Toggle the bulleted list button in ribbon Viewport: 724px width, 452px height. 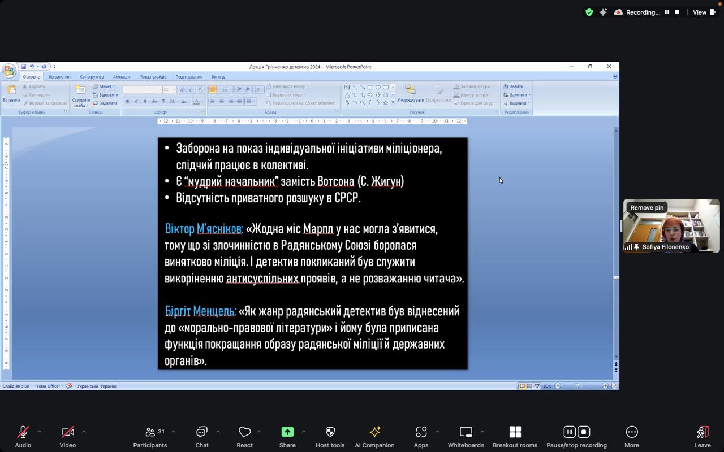pos(213,89)
